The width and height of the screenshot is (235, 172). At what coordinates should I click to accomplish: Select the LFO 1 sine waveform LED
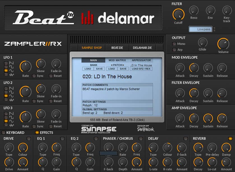tap(6, 70)
